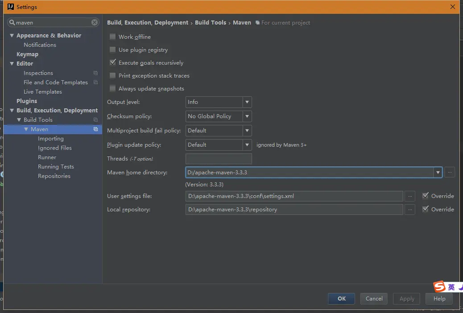Close the Settings dialog
This screenshot has width=463, height=313.
click(452, 7)
